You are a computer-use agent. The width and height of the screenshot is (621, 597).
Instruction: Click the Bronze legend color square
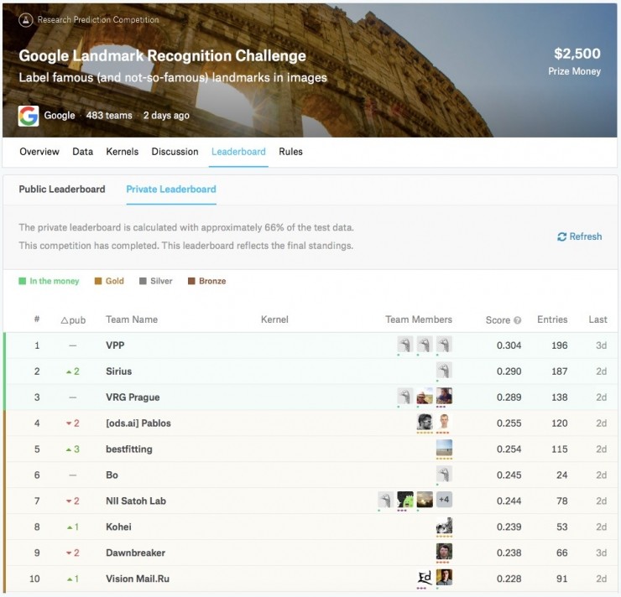(x=191, y=281)
